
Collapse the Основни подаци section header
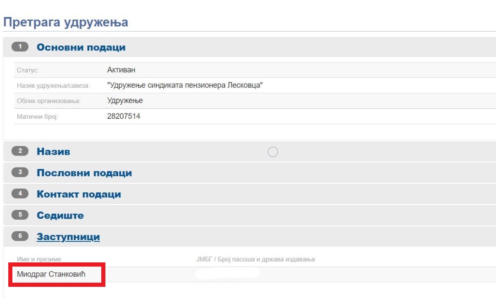(81, 47)
